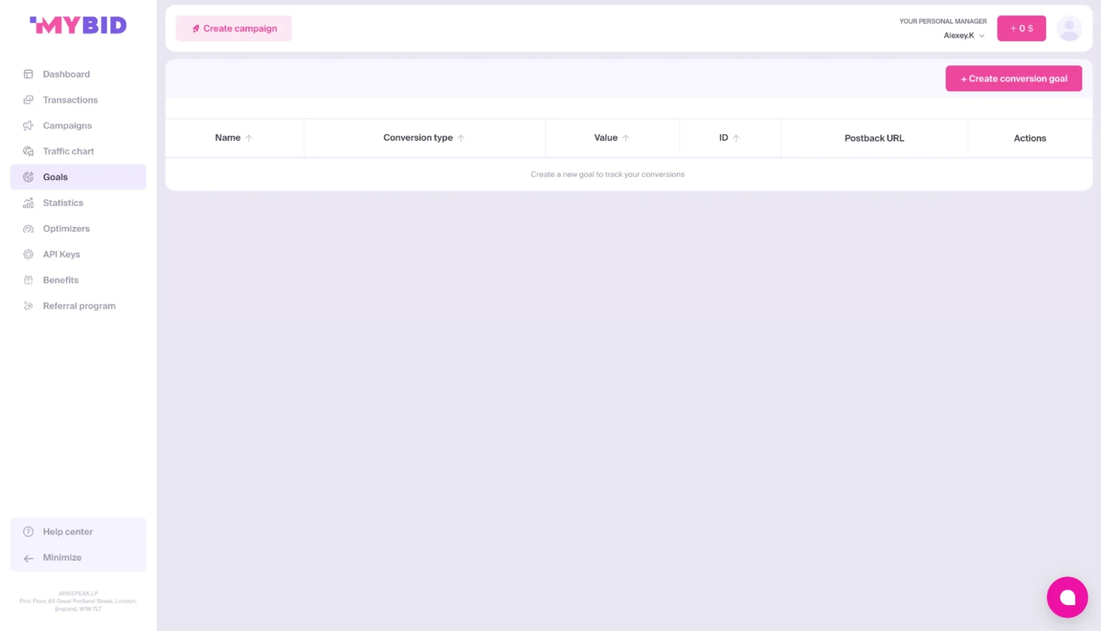Click the Traffic chart sidebar icon
This screenshot has width=1101, height=631.
click(x=28, y=151)
